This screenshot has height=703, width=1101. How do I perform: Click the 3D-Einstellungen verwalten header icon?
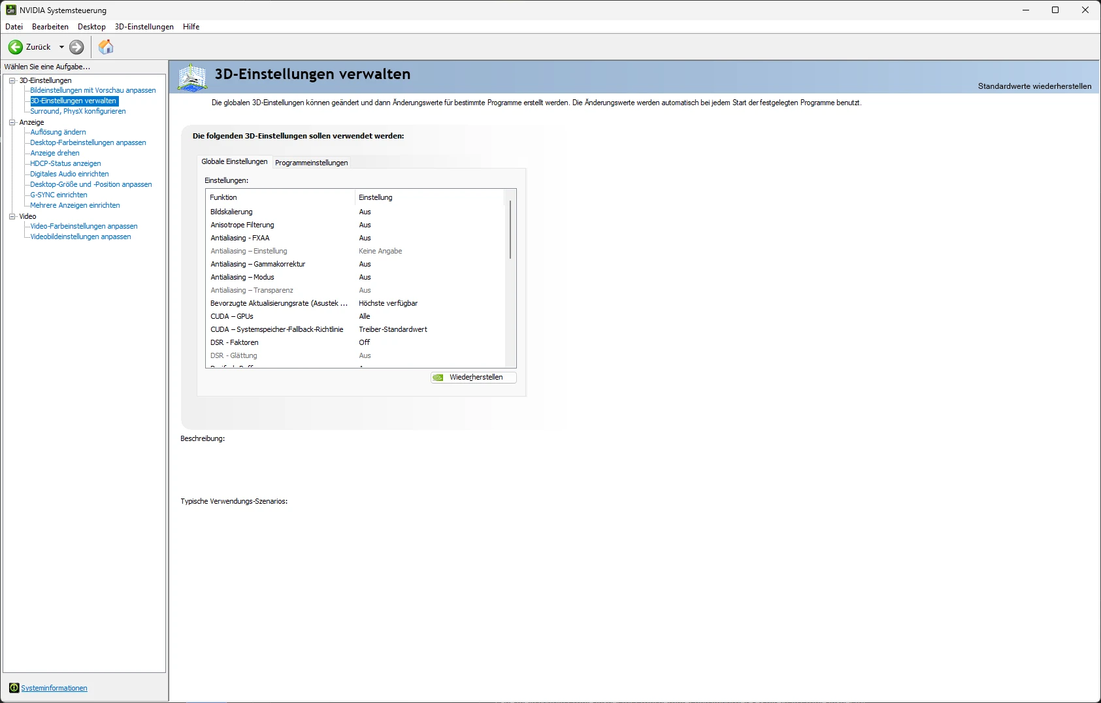(x=192, y=77)
